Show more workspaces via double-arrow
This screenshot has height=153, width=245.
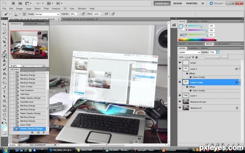(203, 3)
